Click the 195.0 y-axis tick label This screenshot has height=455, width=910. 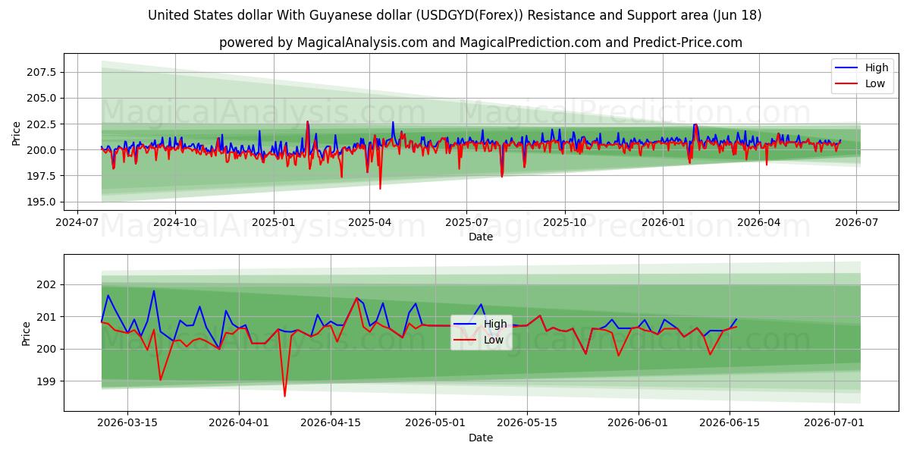click(42, 201)
